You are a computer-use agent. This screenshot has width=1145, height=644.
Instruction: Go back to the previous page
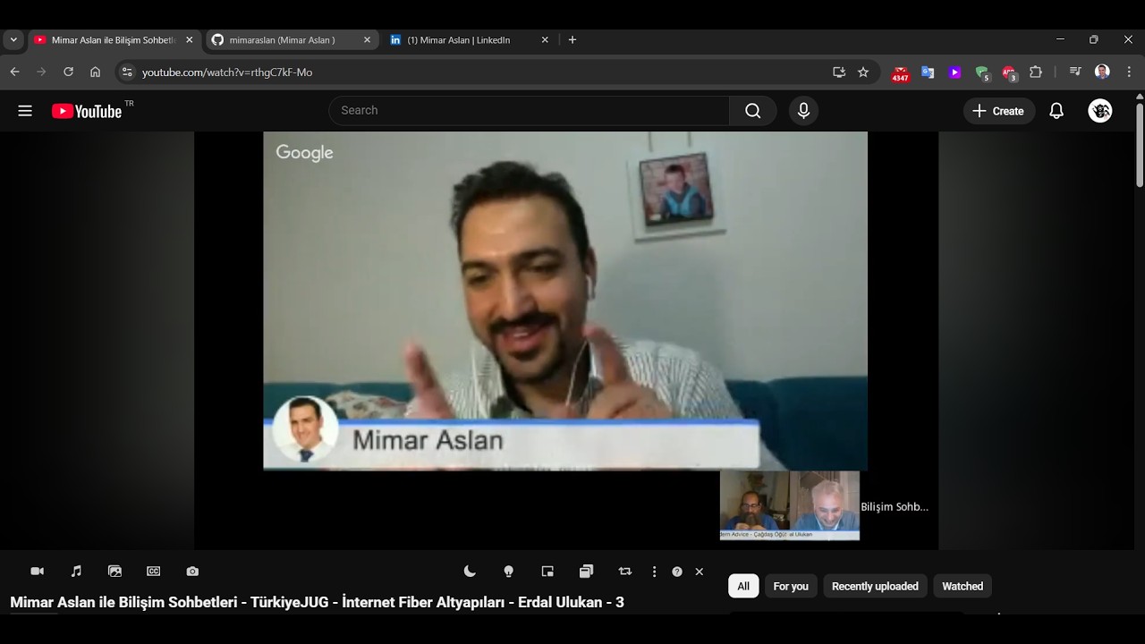(14, 72)
